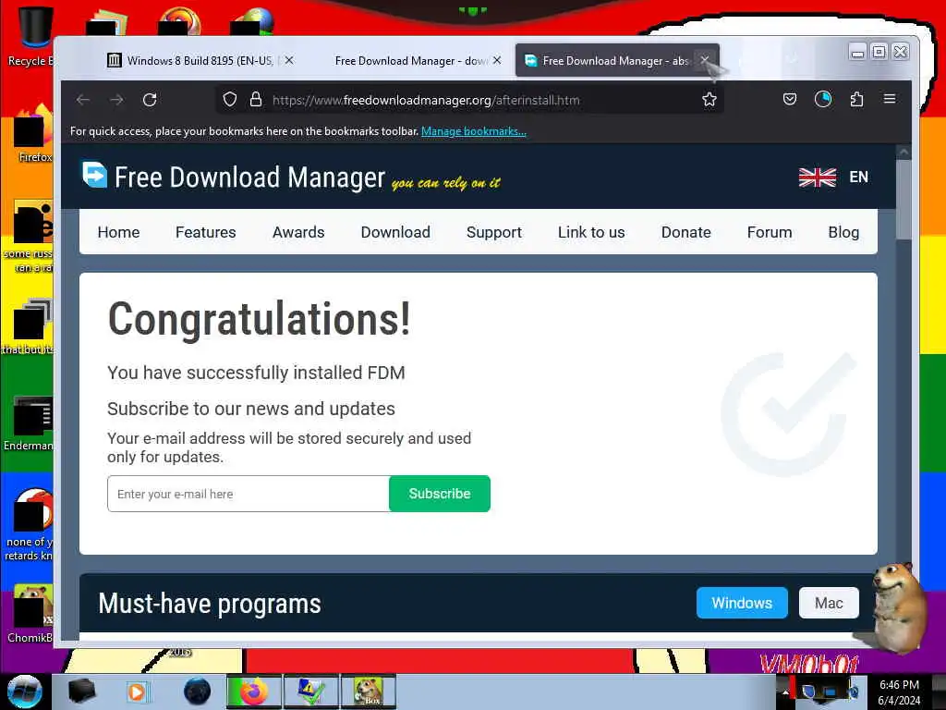Viewport: 946px width, 710px height.
Task: Click the Free Download Manager logo icon
Action: 95,175
